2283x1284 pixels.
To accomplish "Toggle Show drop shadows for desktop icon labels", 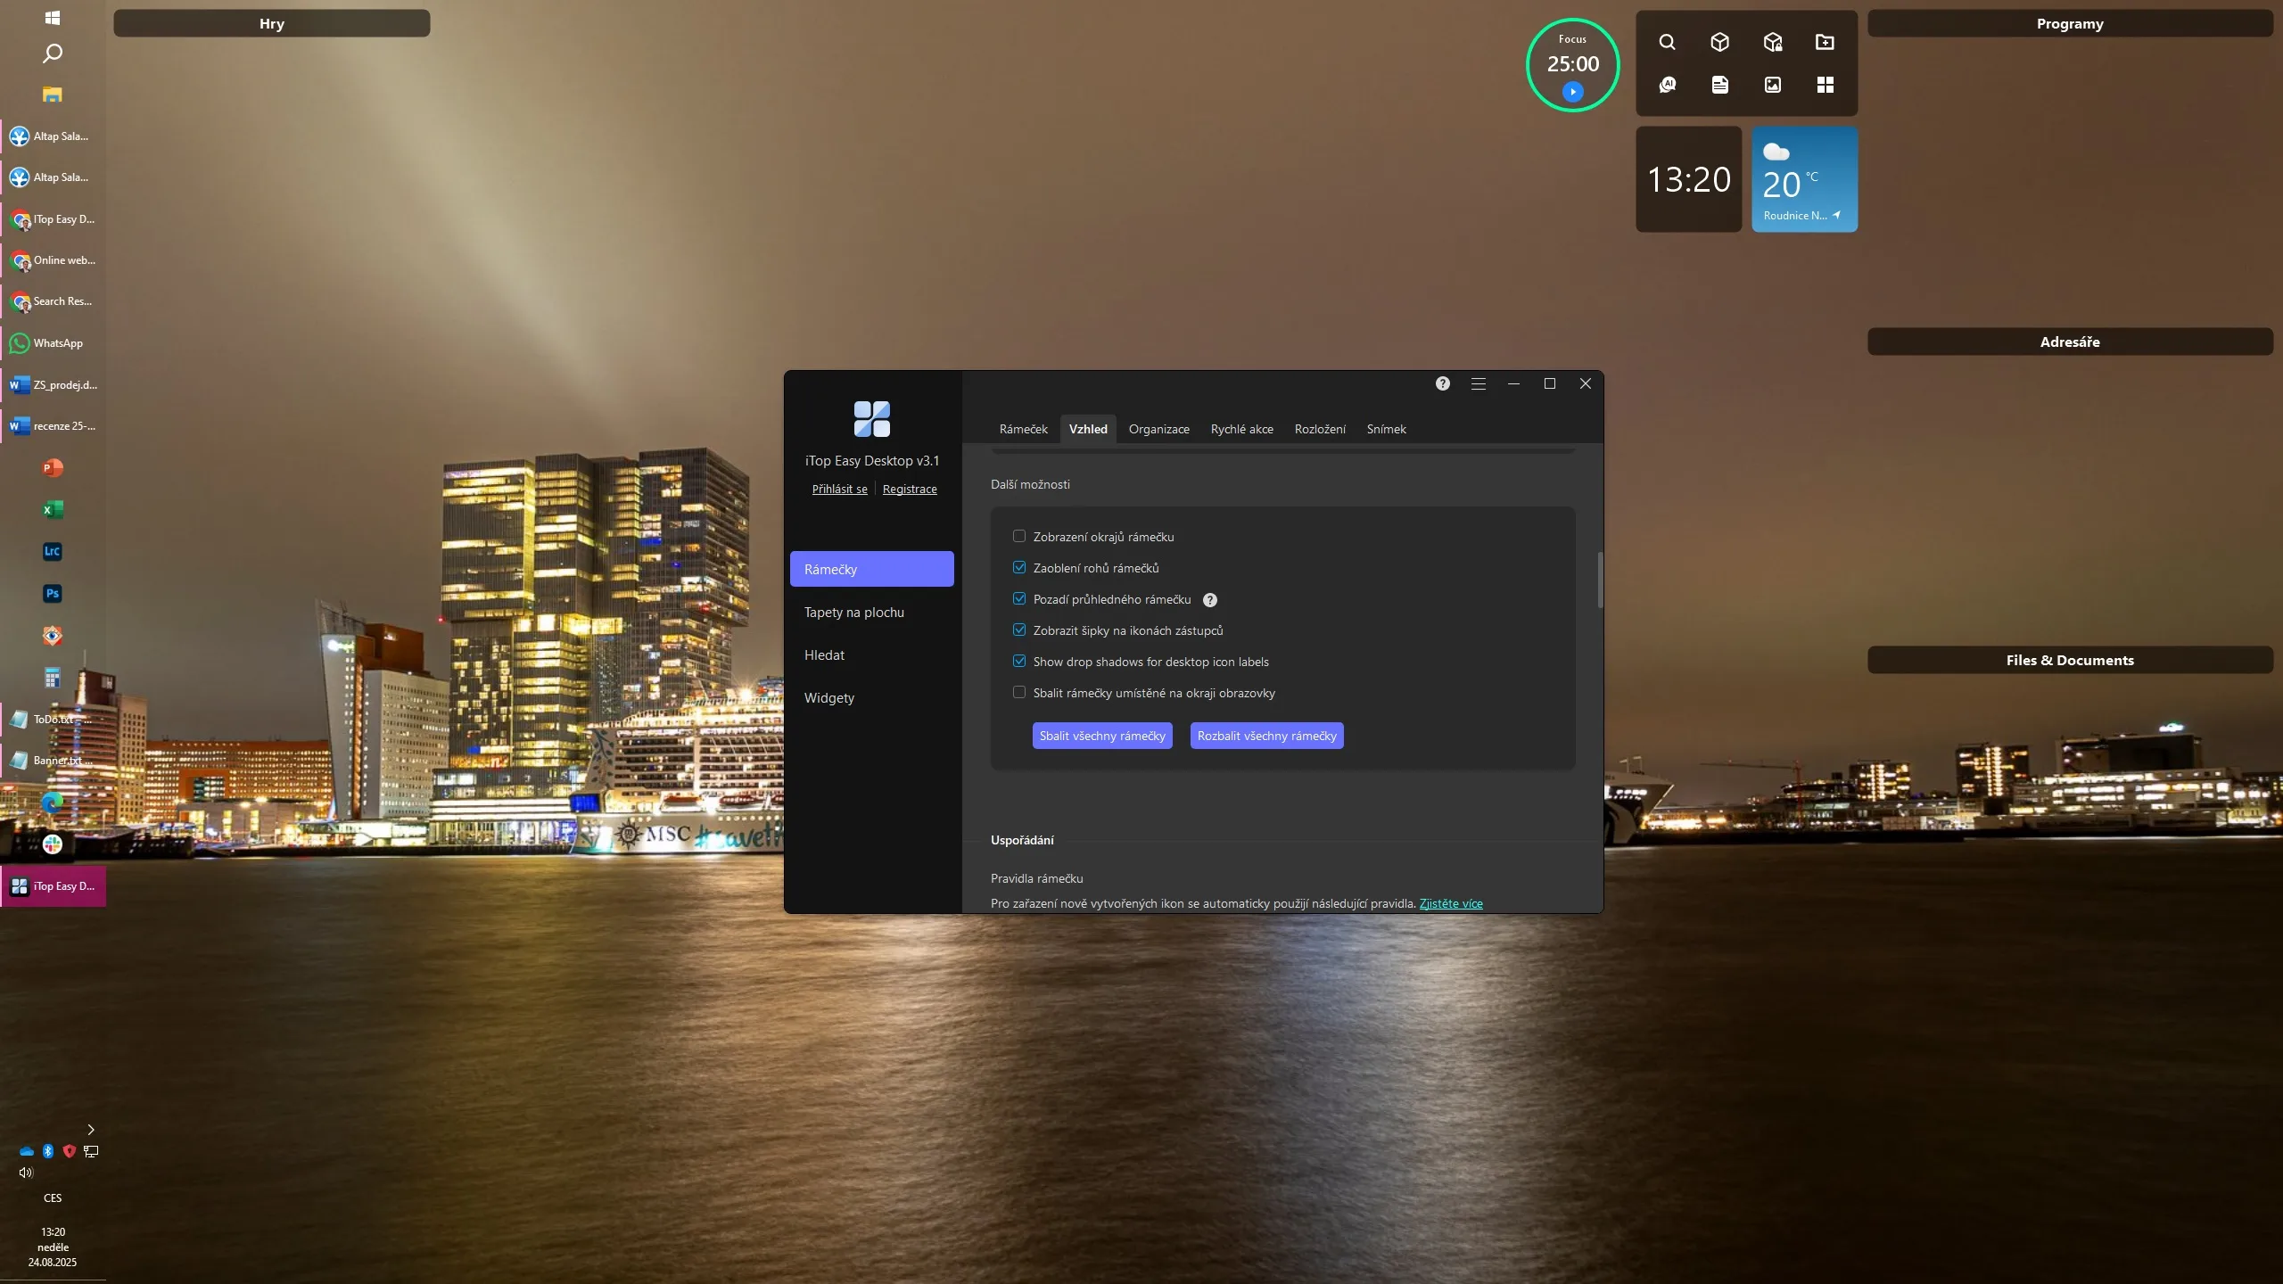I will pos(1019,661).
